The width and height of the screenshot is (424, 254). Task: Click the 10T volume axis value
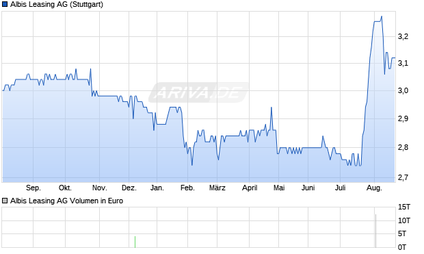[404, 220]
